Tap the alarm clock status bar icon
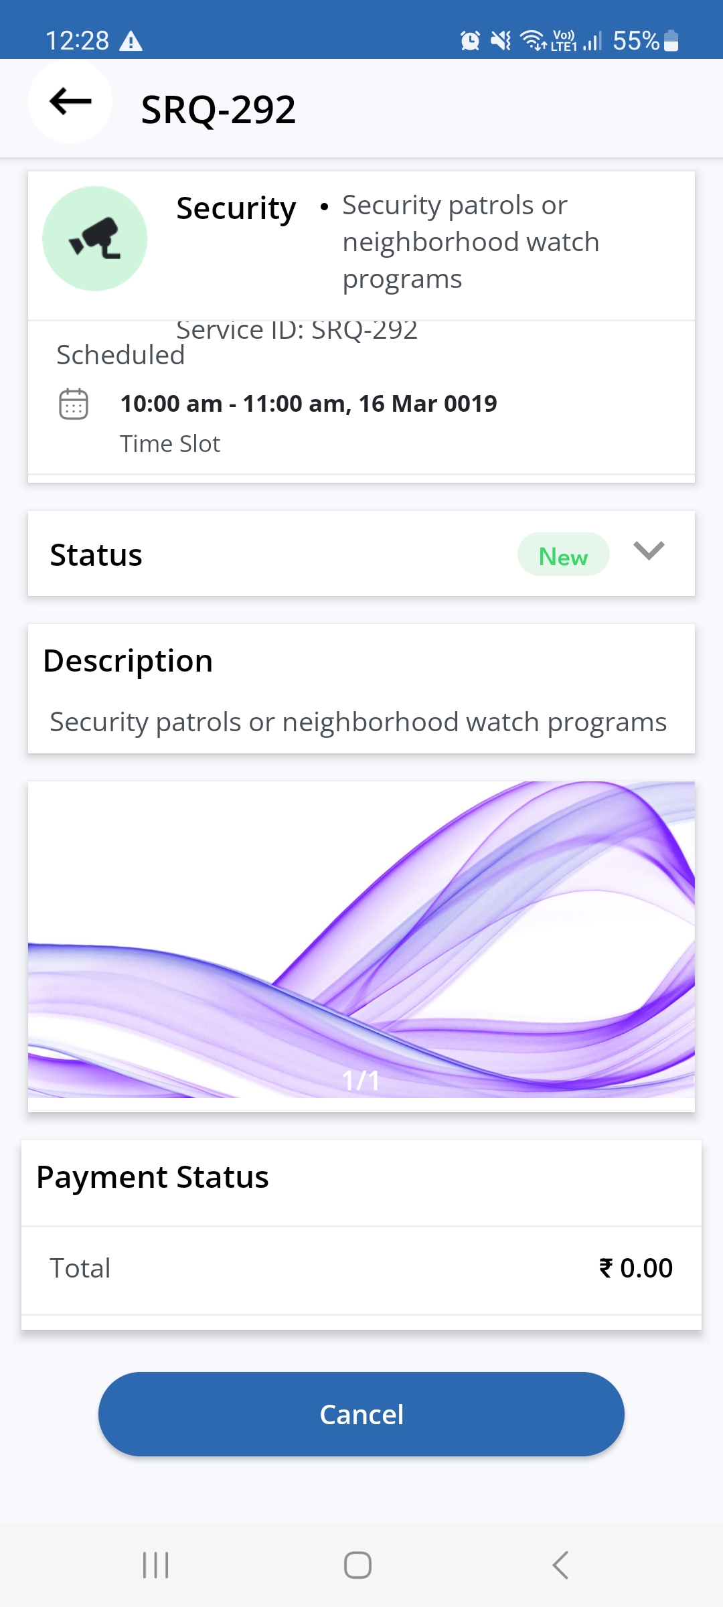 pos(470,41)
